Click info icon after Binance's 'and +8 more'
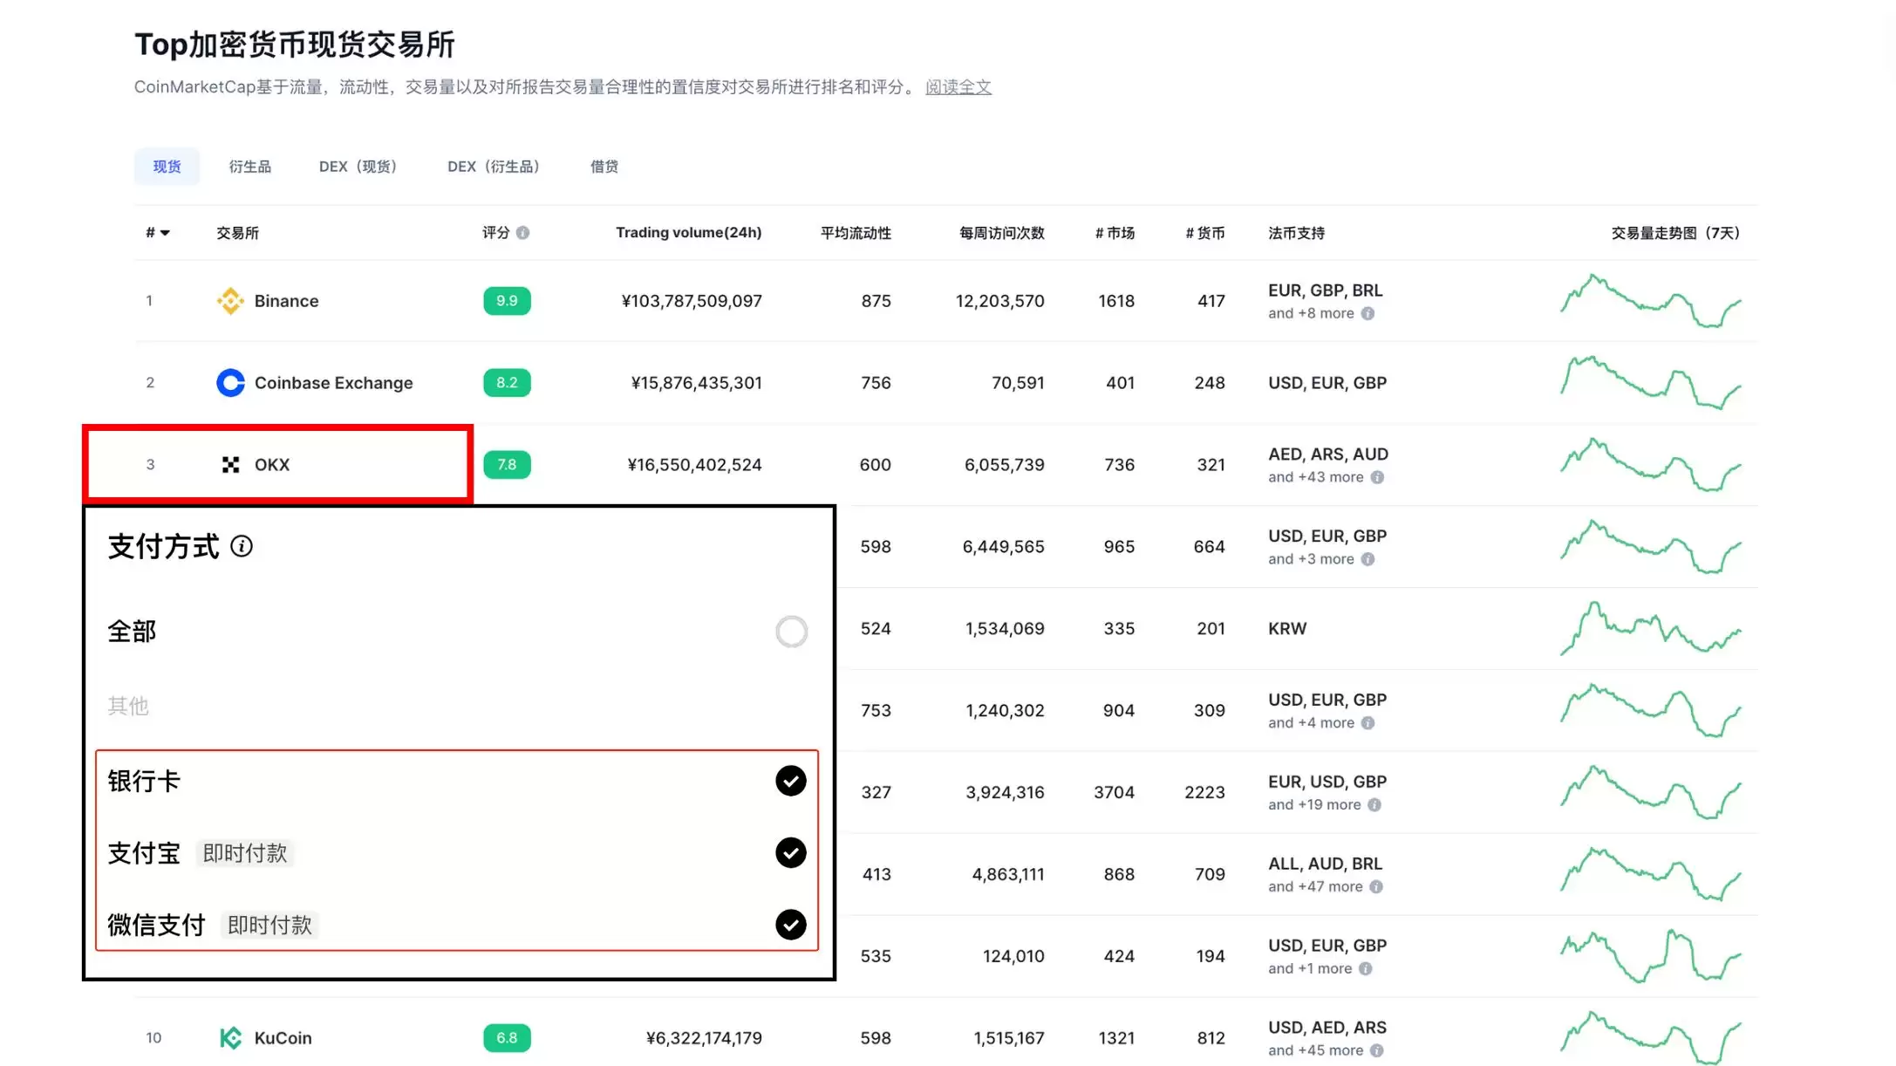 tap(1367, 314)
